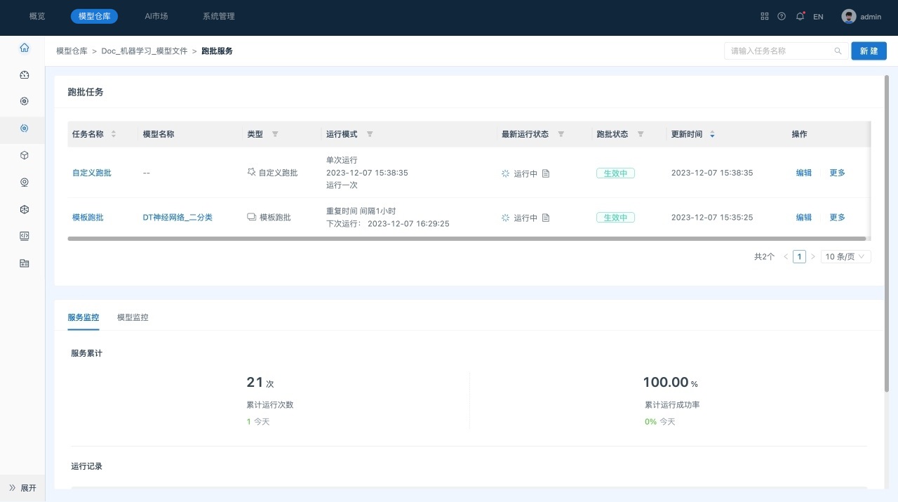Click the home icon in the sidebar
Screen dimensions: 898x502
[25, 48]
